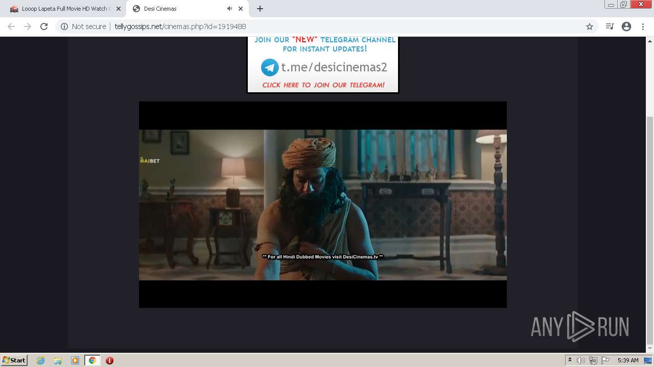Show hidden system tray icons
654x367 pixels.
point(570,360)
